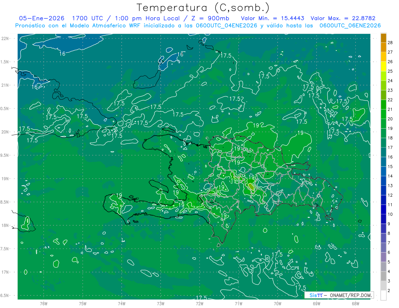Image resolution: width=399 pixels, height=308 pixels.
Task: Click the 'Valor Max. = 22.8782' readout
Action: click(x=343, y=19)
